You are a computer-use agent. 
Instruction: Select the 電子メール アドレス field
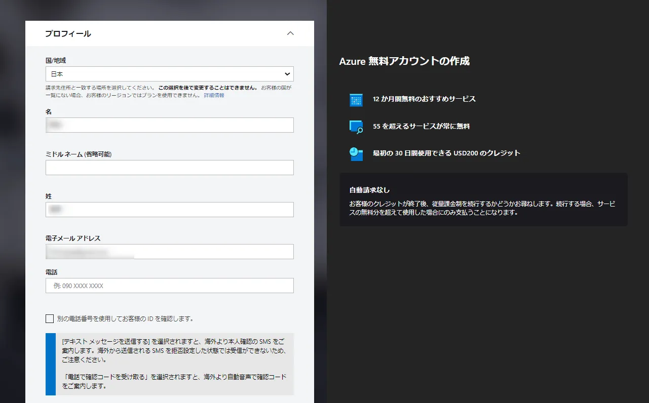pyautogui.click(x=169, y=252)
